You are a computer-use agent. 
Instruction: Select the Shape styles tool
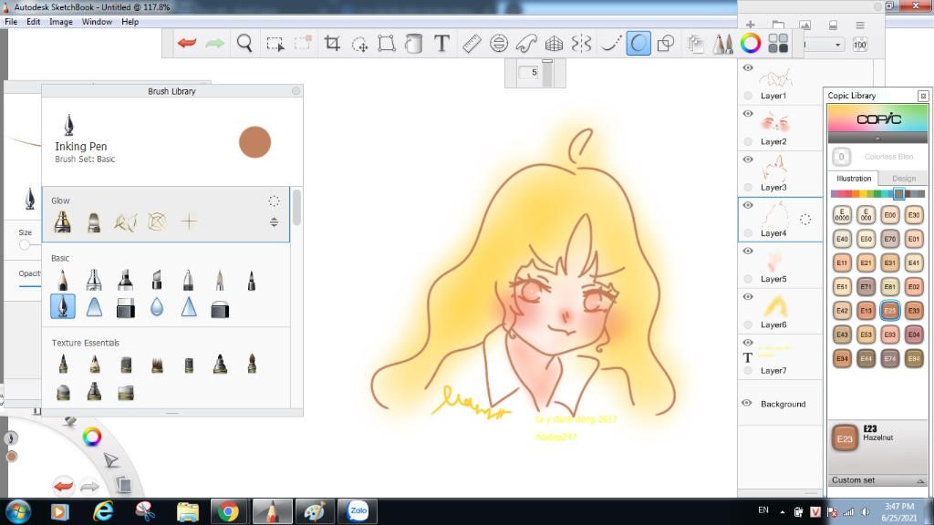(x=665, y=44)
